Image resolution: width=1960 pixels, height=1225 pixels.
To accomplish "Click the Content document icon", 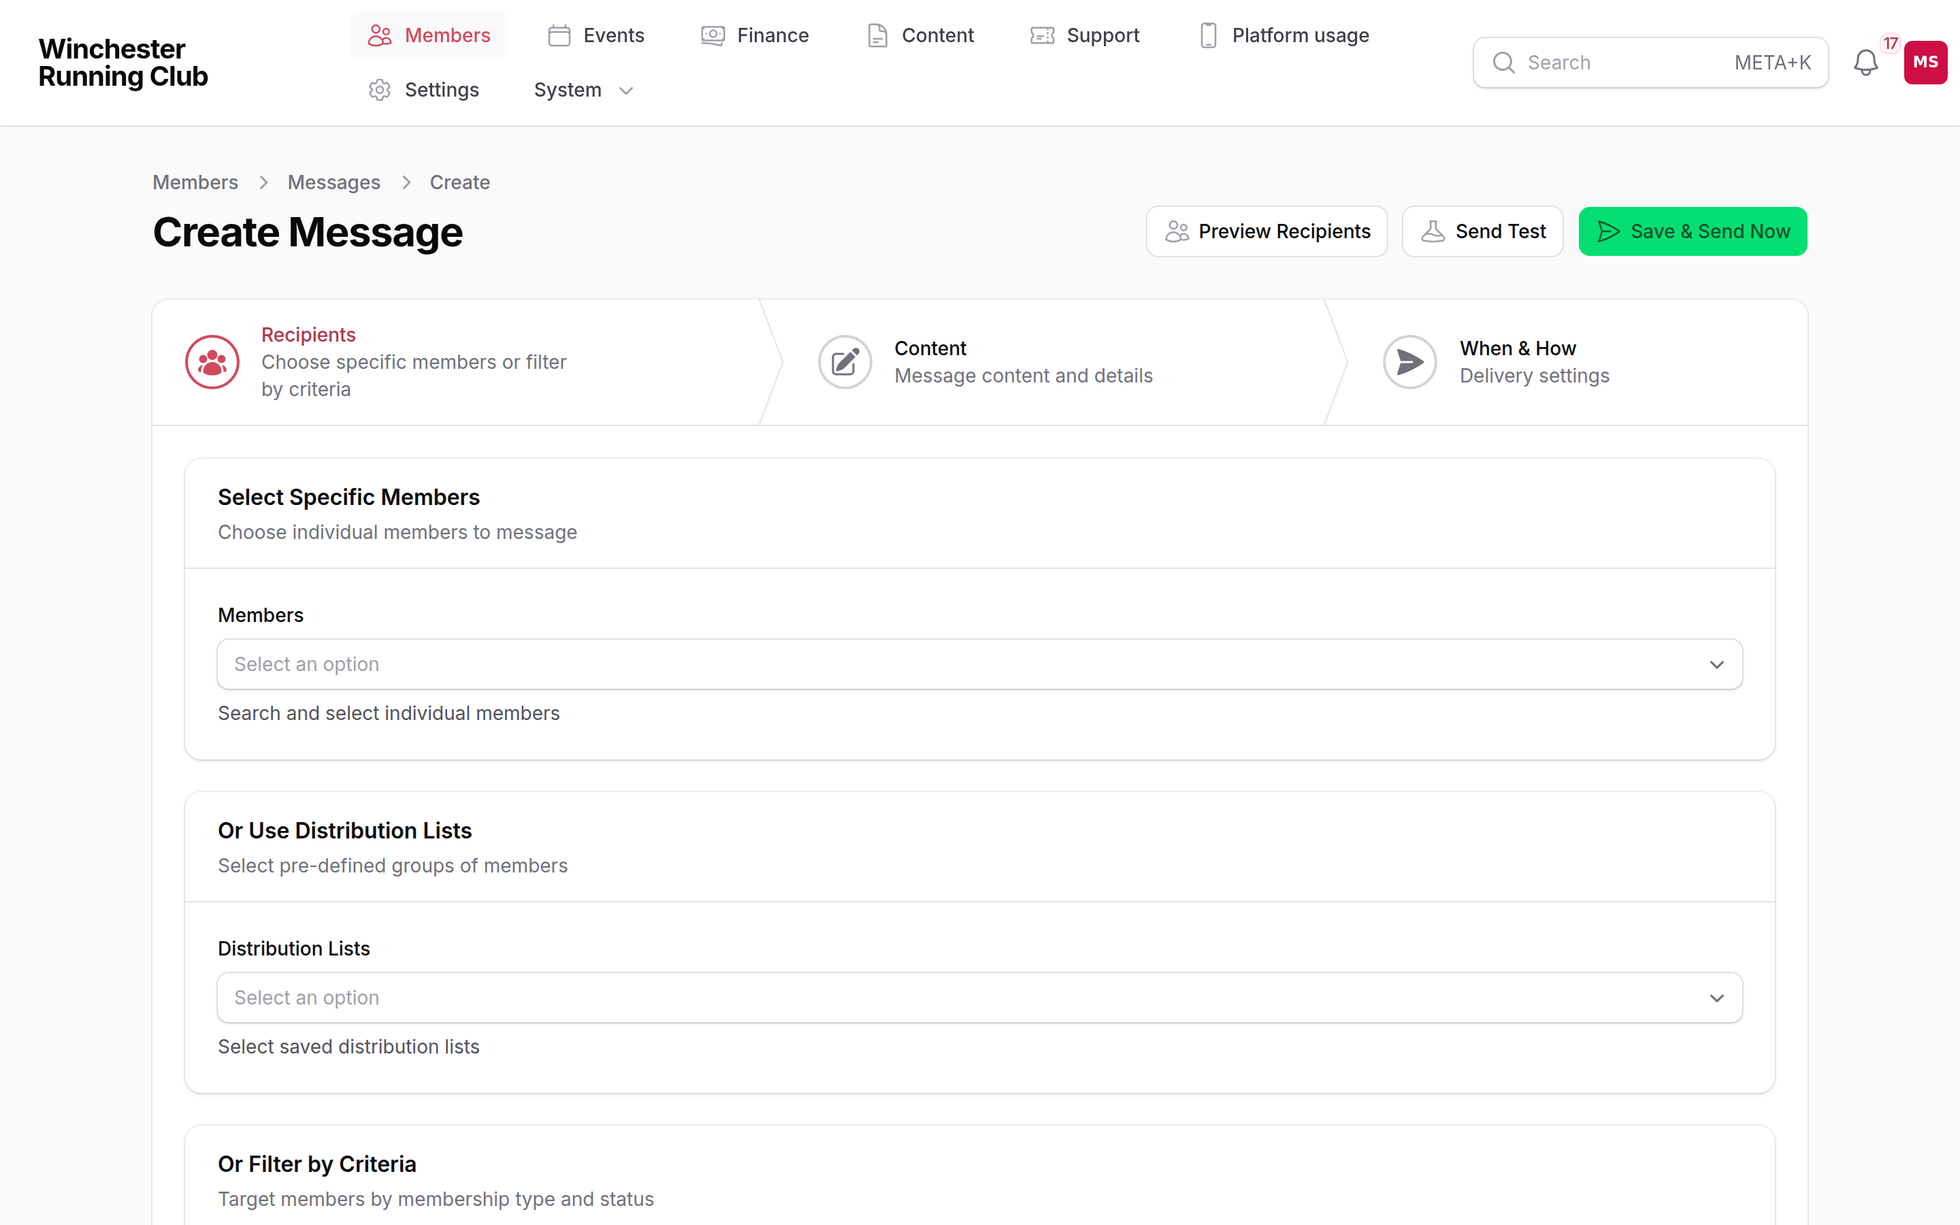I will click(877, 35).
